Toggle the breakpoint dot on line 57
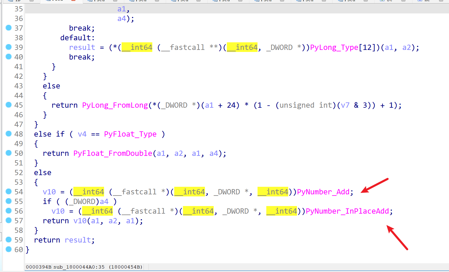 (8, 220)
